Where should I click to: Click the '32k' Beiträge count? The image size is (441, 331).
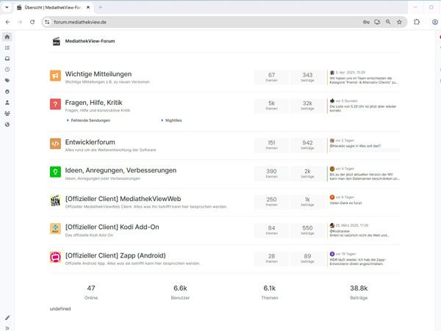(x=307, y=103)
